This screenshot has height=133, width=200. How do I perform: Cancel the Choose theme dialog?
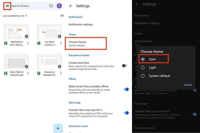[188, 85]
